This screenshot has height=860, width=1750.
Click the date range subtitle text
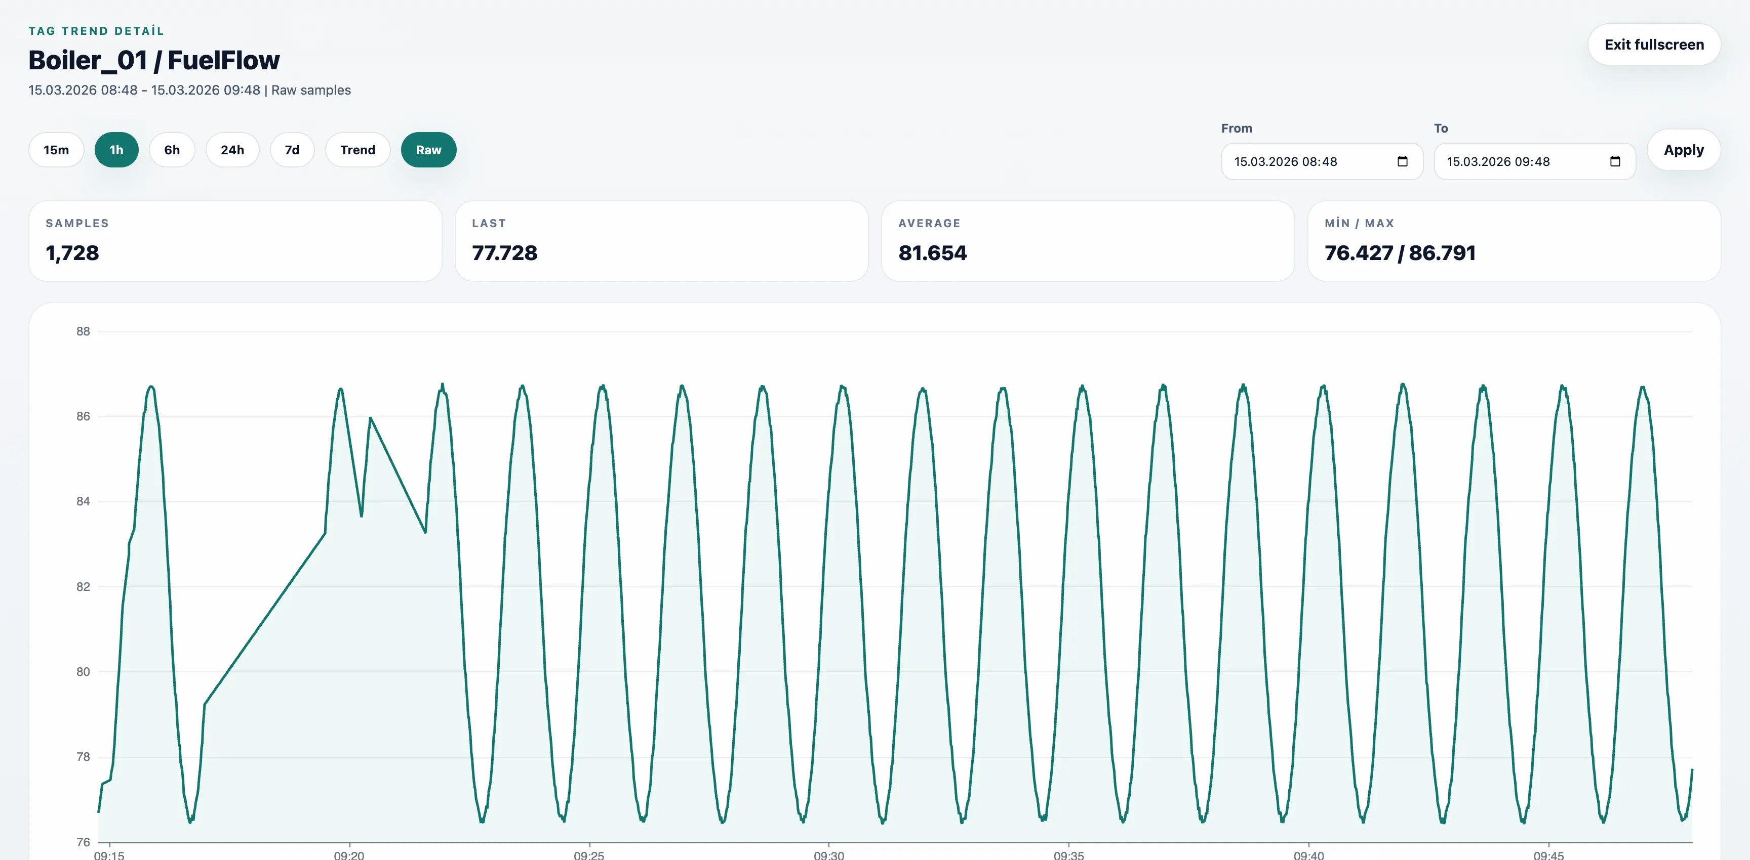tap(189, 90)
